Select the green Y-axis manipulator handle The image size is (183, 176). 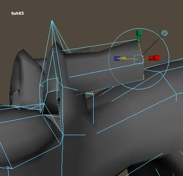point(139,36)
